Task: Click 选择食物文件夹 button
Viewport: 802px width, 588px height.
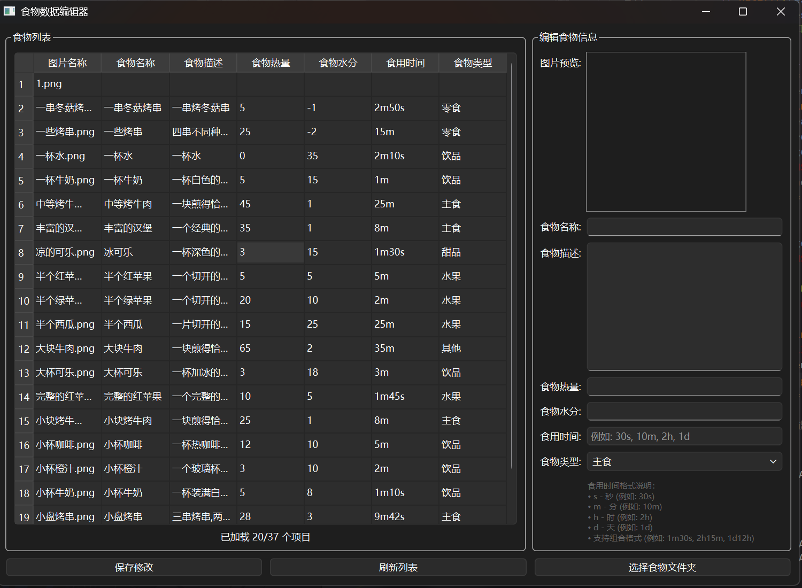Action: click(662, 567)
